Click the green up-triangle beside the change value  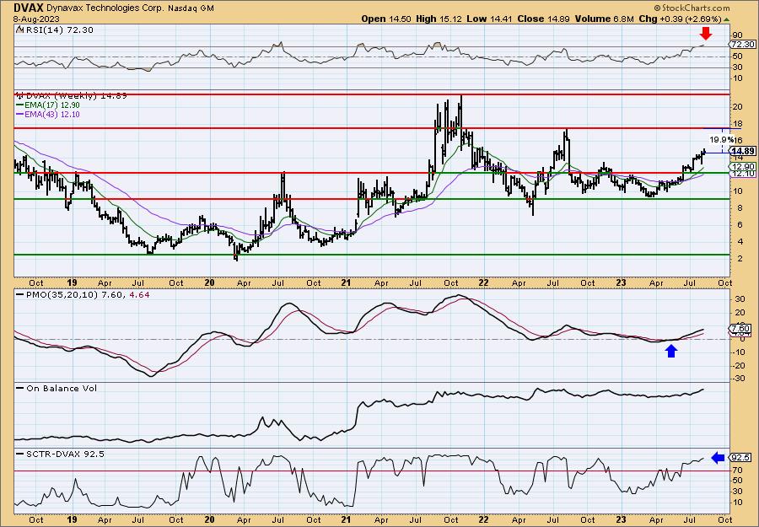tap(726, 19)
